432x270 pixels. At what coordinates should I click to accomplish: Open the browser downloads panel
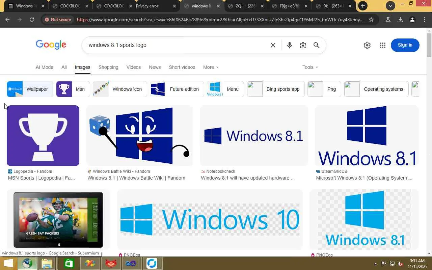[x=400, y=20]
